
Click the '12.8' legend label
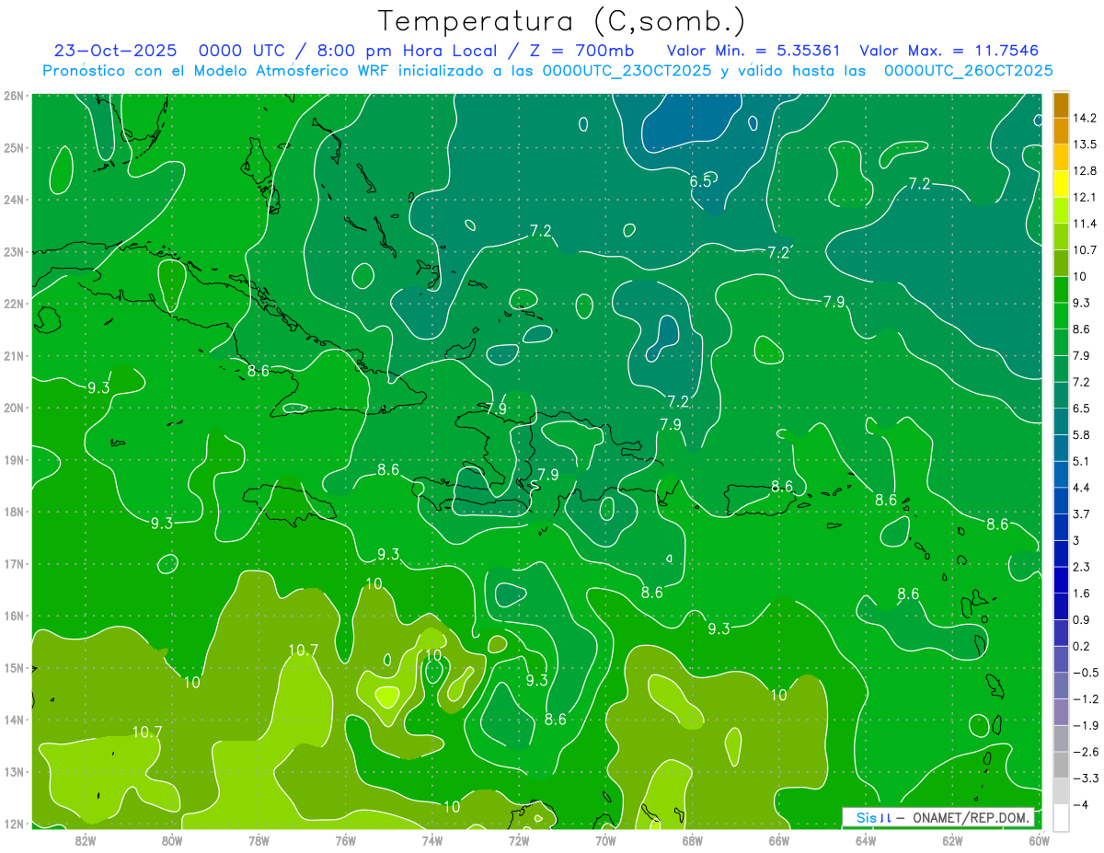click(1084, 171)
